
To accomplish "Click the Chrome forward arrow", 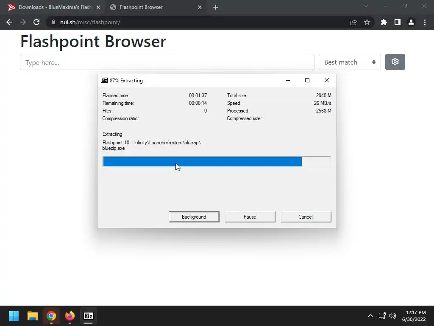I will tap(23, 22).
